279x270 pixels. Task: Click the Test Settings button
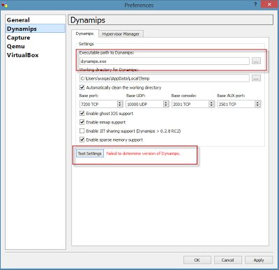pos(90,153)
